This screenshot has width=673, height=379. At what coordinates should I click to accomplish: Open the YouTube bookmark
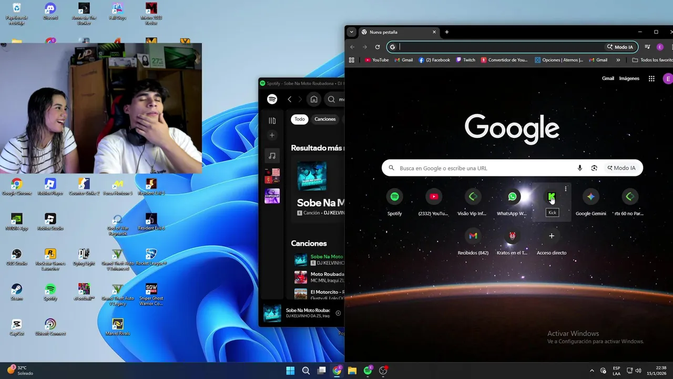376,60
